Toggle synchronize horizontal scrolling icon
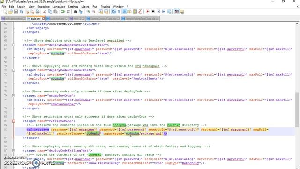This screenshot has height=169, width=300. tap(106, 12)
